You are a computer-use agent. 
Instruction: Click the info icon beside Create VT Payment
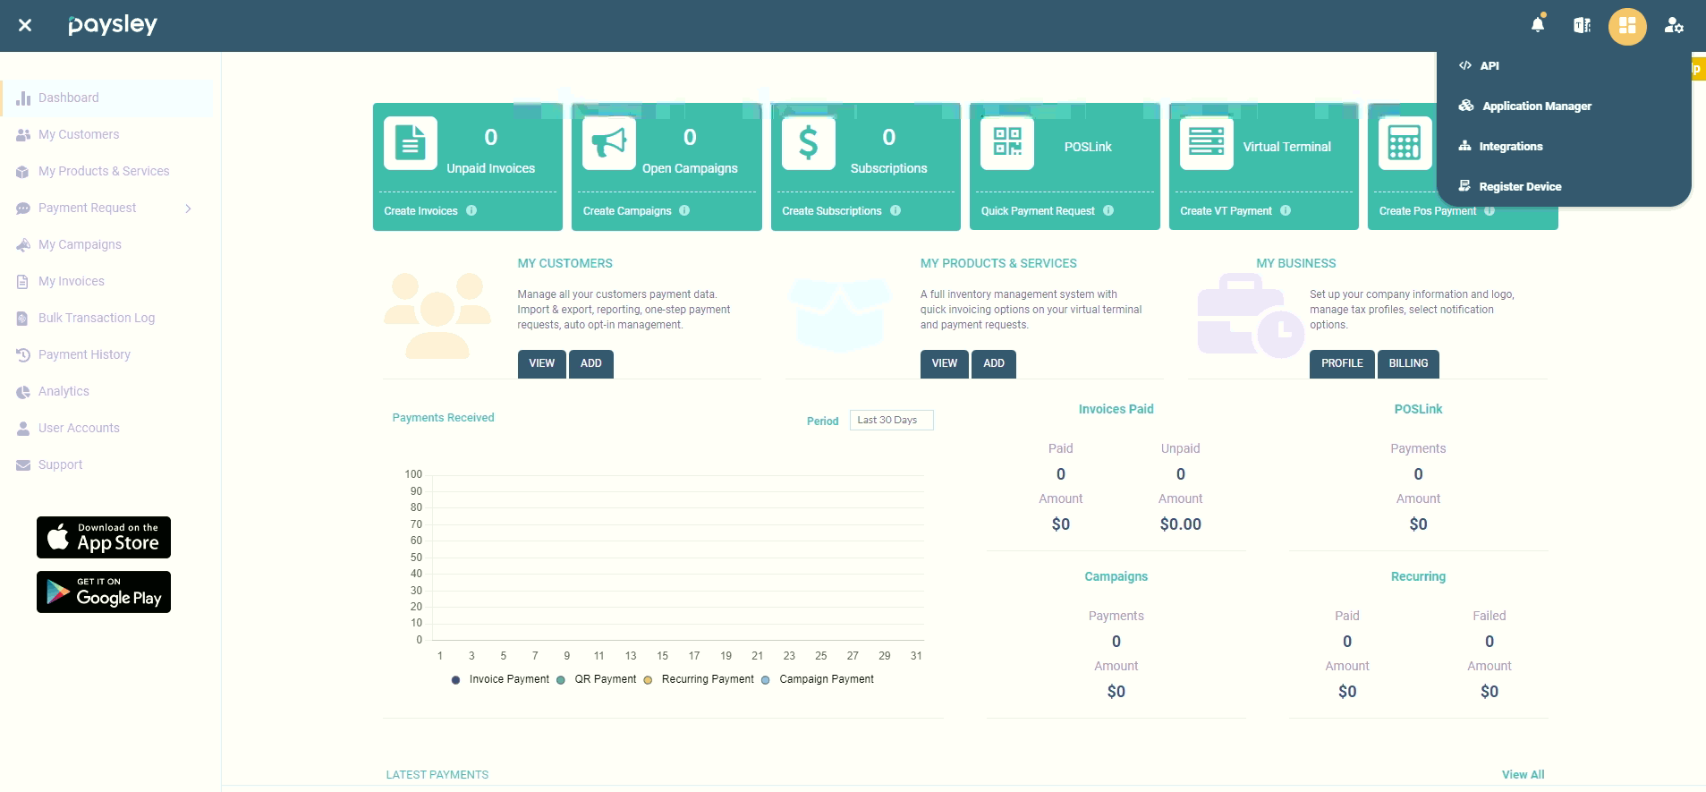coord(1286,210)
